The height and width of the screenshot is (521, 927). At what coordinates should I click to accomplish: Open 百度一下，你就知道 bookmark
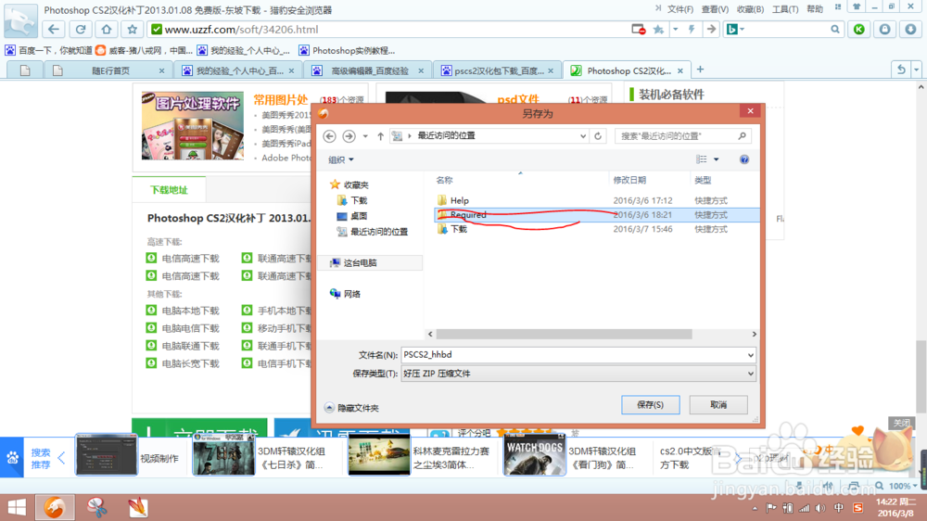pyautogui.click(x=49, y=51)
